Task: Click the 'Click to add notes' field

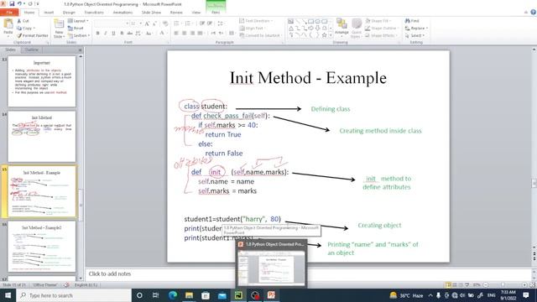Action: [x=308, y=273]
